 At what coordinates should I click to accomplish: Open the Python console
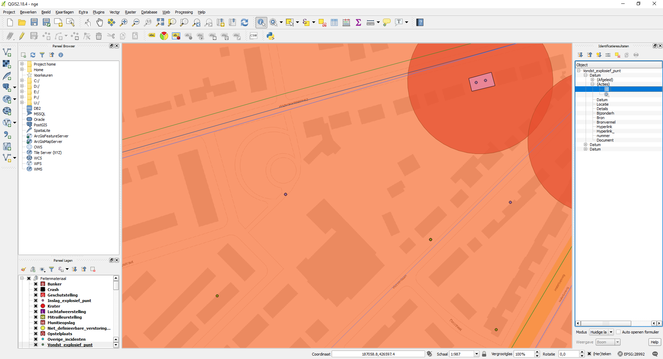coord(270,36)
